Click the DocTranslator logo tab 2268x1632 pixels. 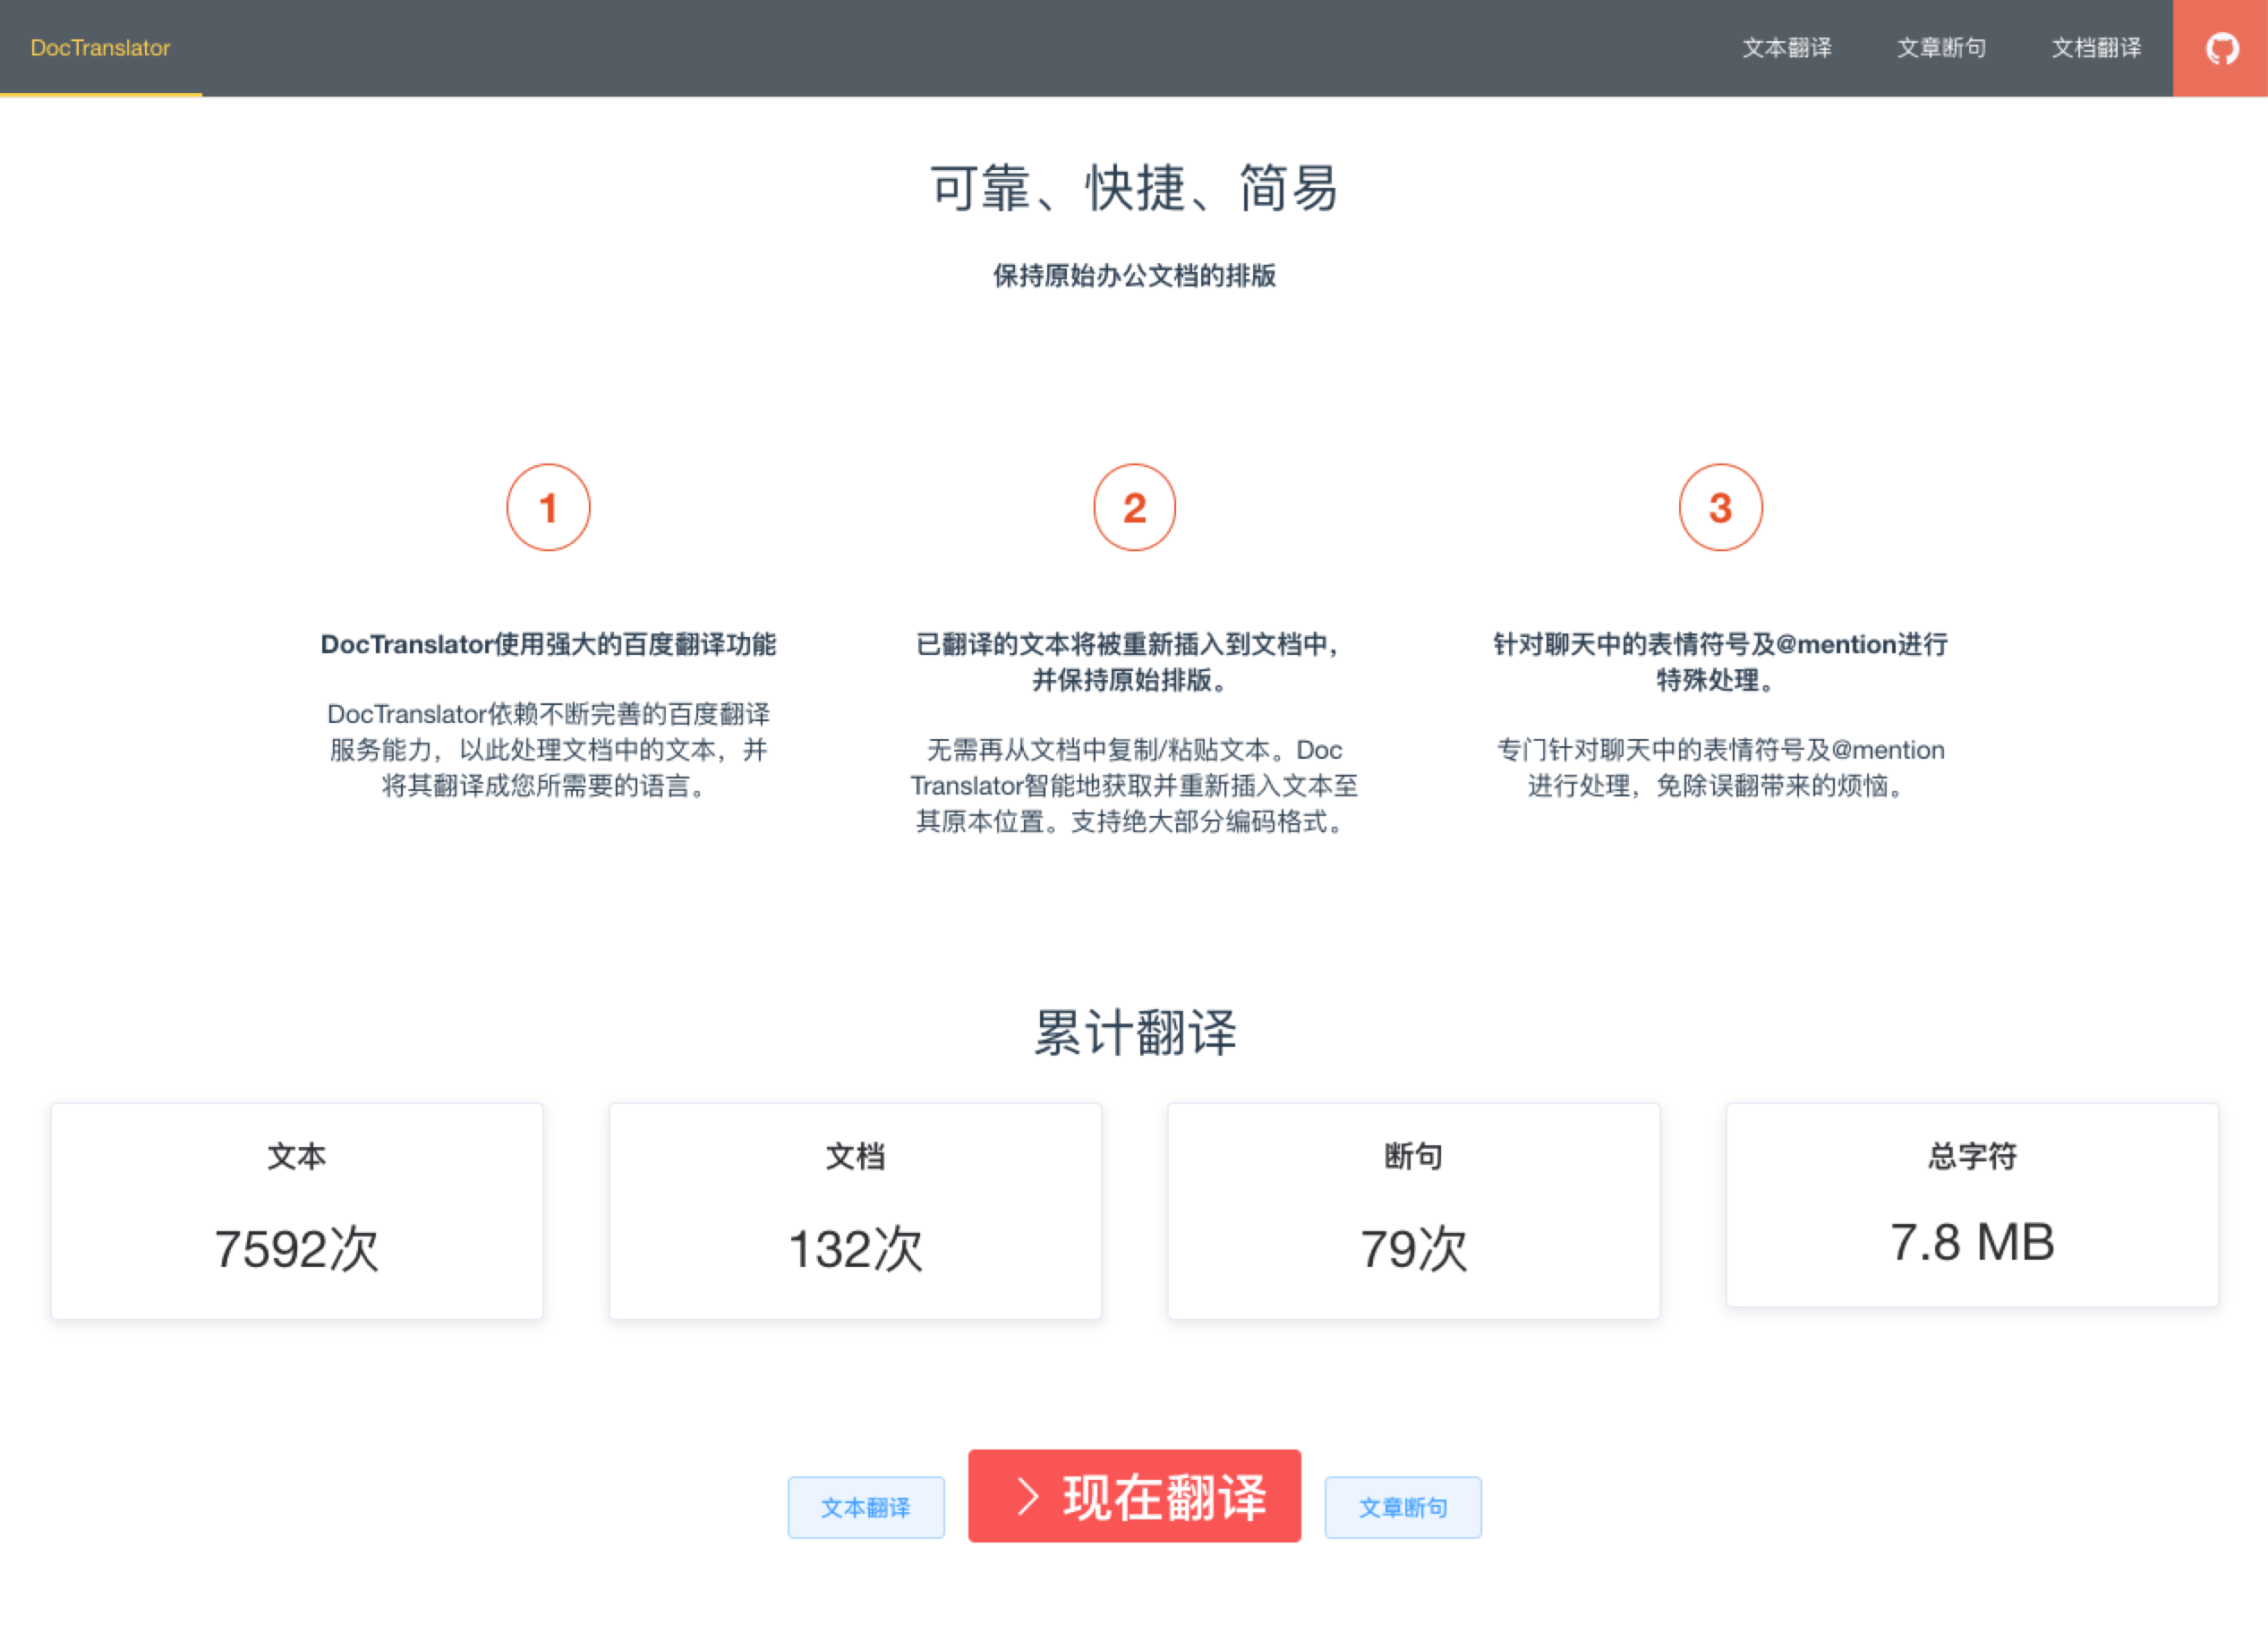100,48
